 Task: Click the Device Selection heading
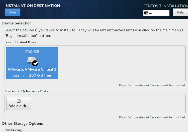point(17,23)
